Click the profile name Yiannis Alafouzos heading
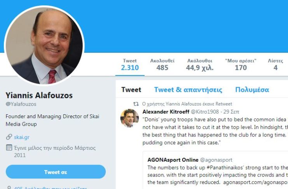Screen dimensions: 288x189 click(x=39, y=95)
